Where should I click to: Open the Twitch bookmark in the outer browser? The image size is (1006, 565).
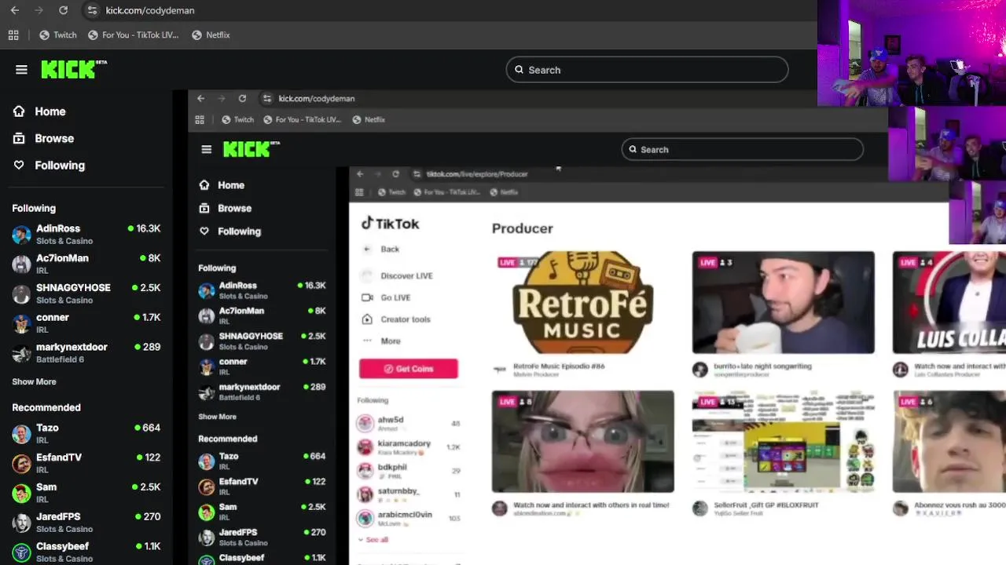(58, 35)
